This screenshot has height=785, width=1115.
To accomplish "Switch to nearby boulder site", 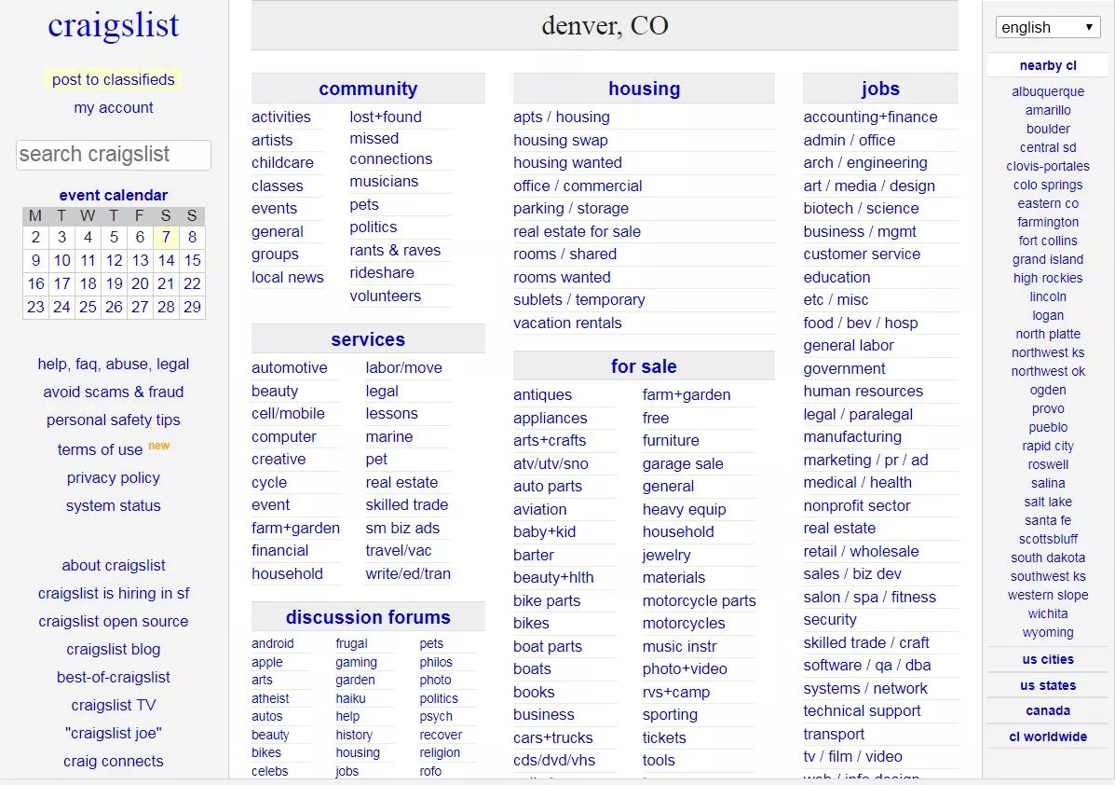I will (1048, 129).
